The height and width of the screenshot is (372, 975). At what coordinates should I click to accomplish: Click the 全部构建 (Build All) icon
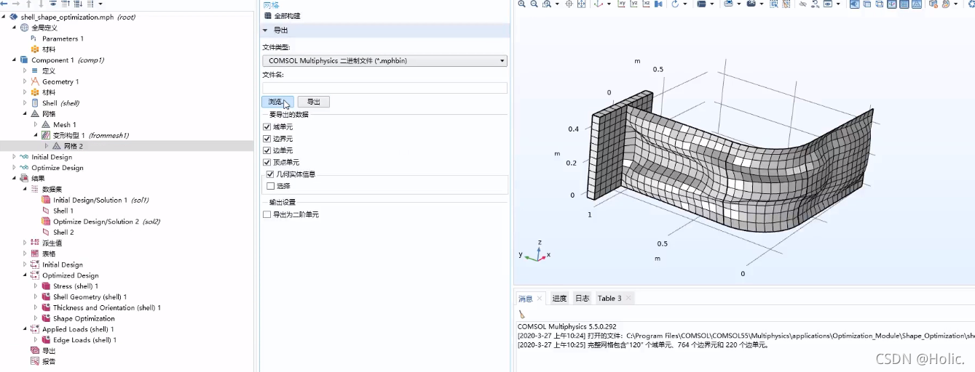click(269, 15)
